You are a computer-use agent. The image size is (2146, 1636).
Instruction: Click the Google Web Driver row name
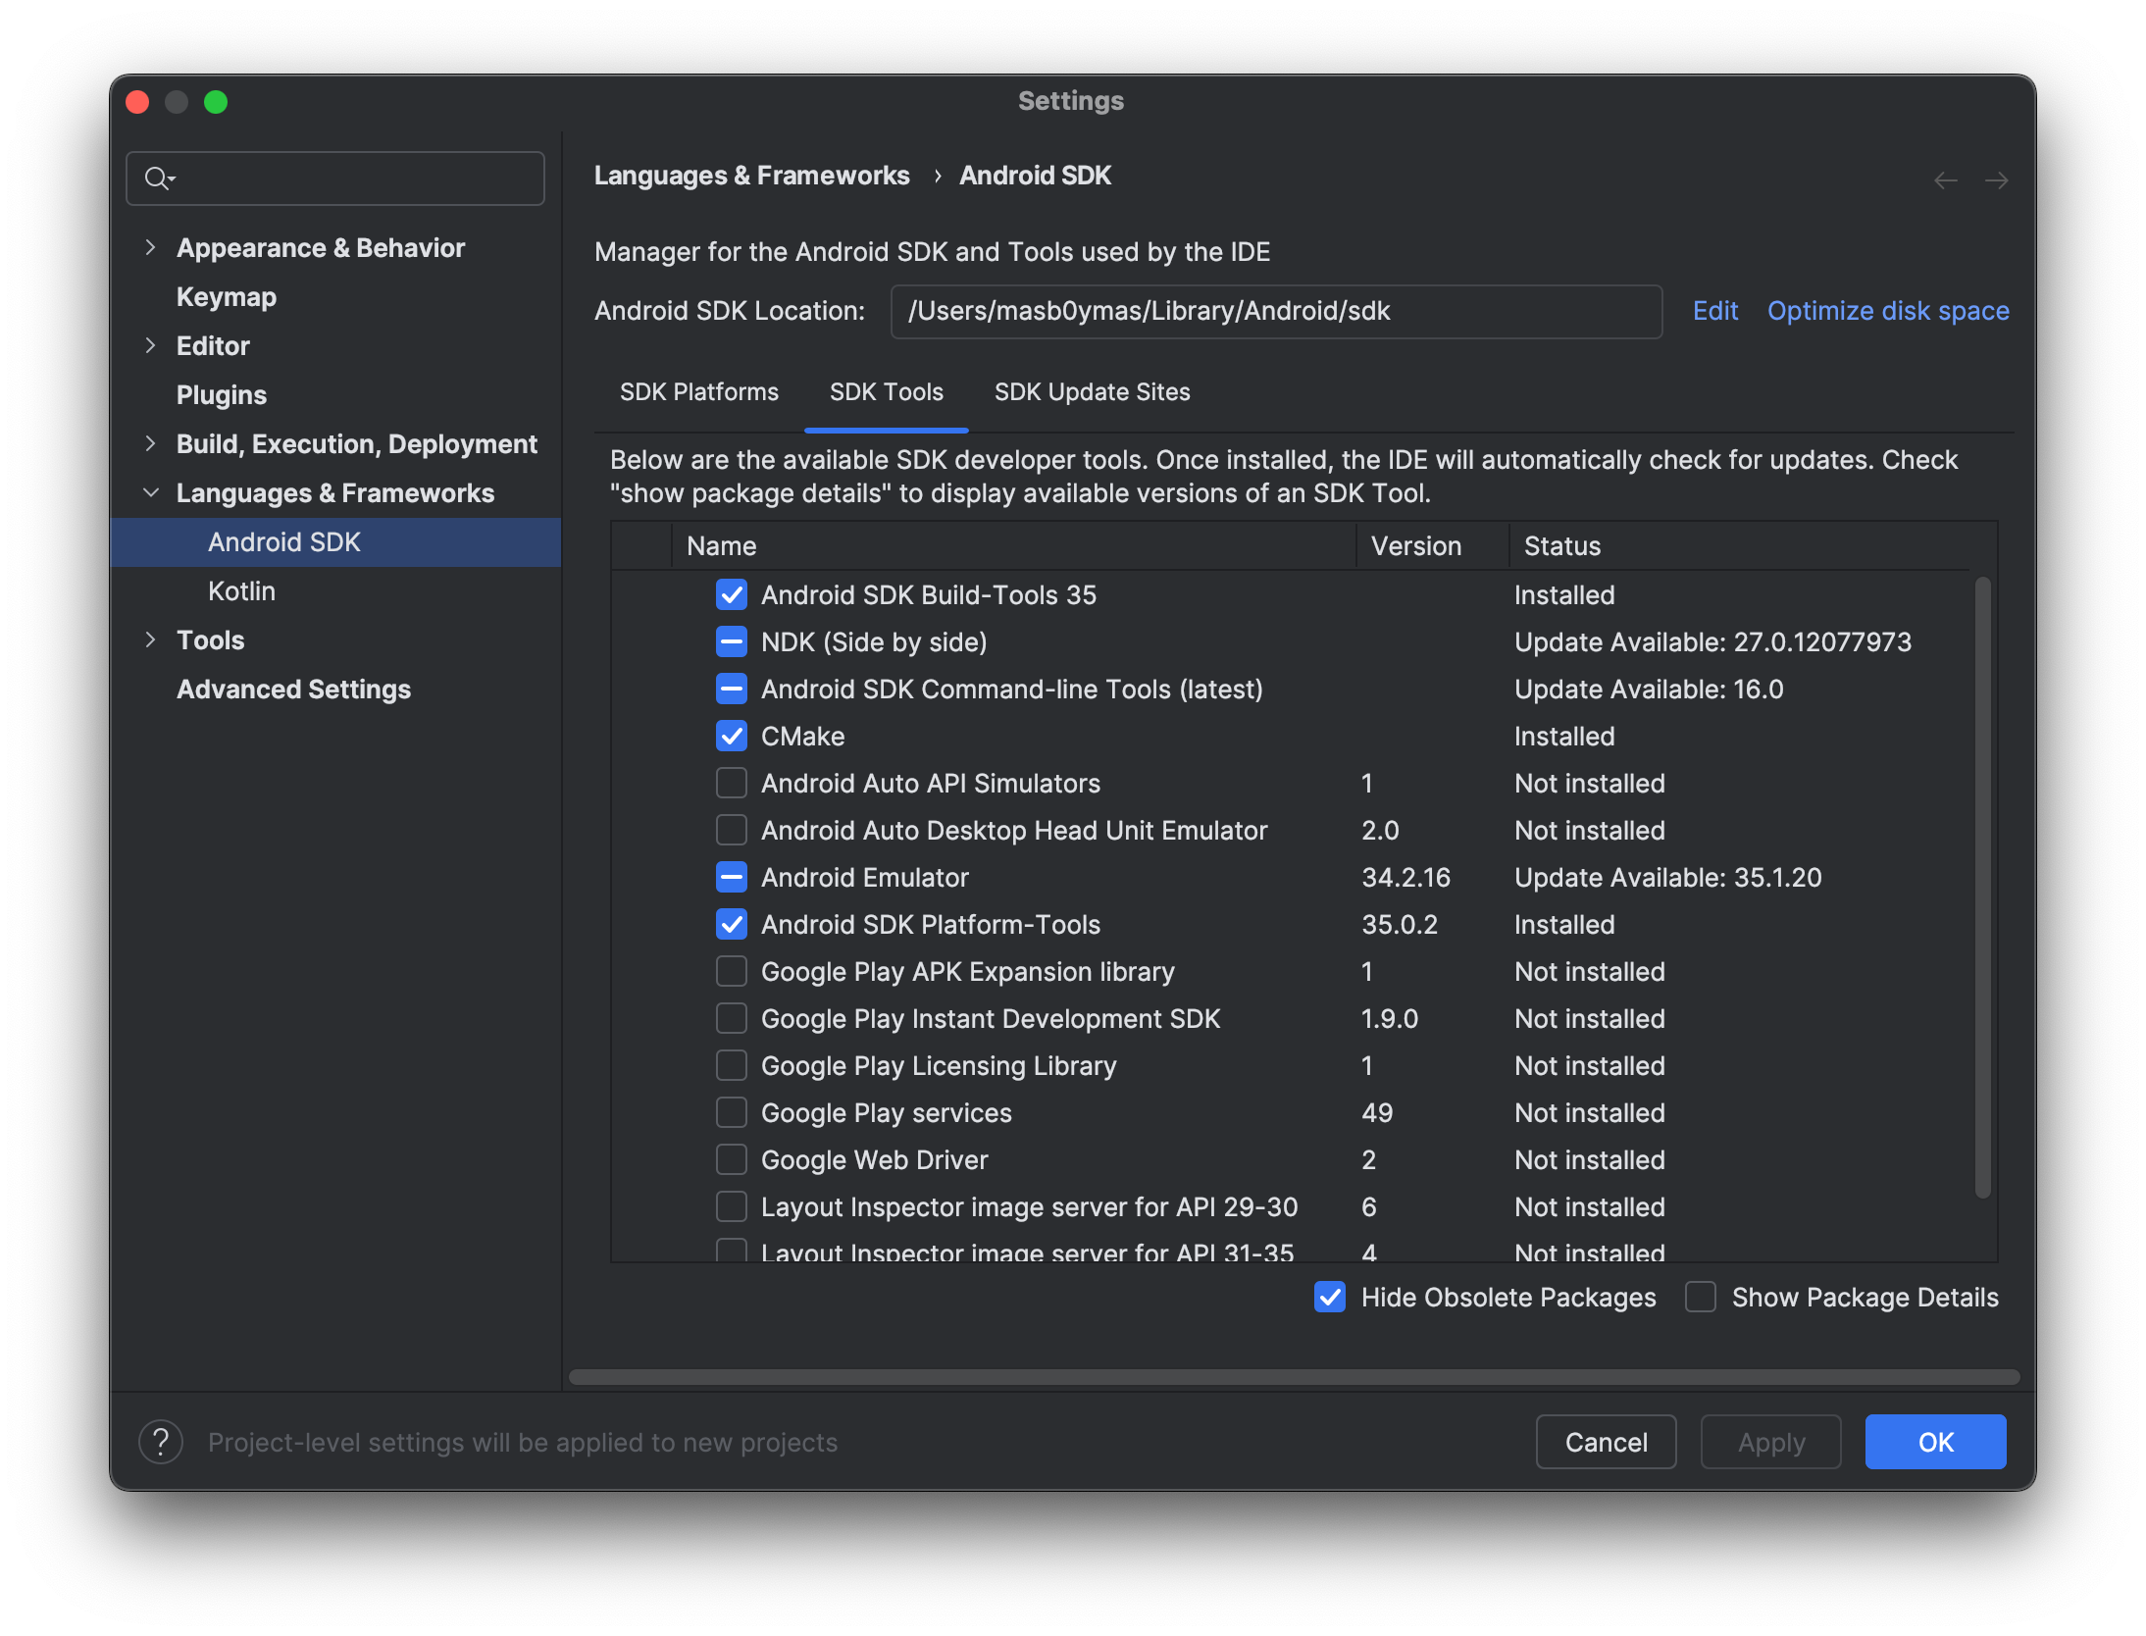[874, 1160]
